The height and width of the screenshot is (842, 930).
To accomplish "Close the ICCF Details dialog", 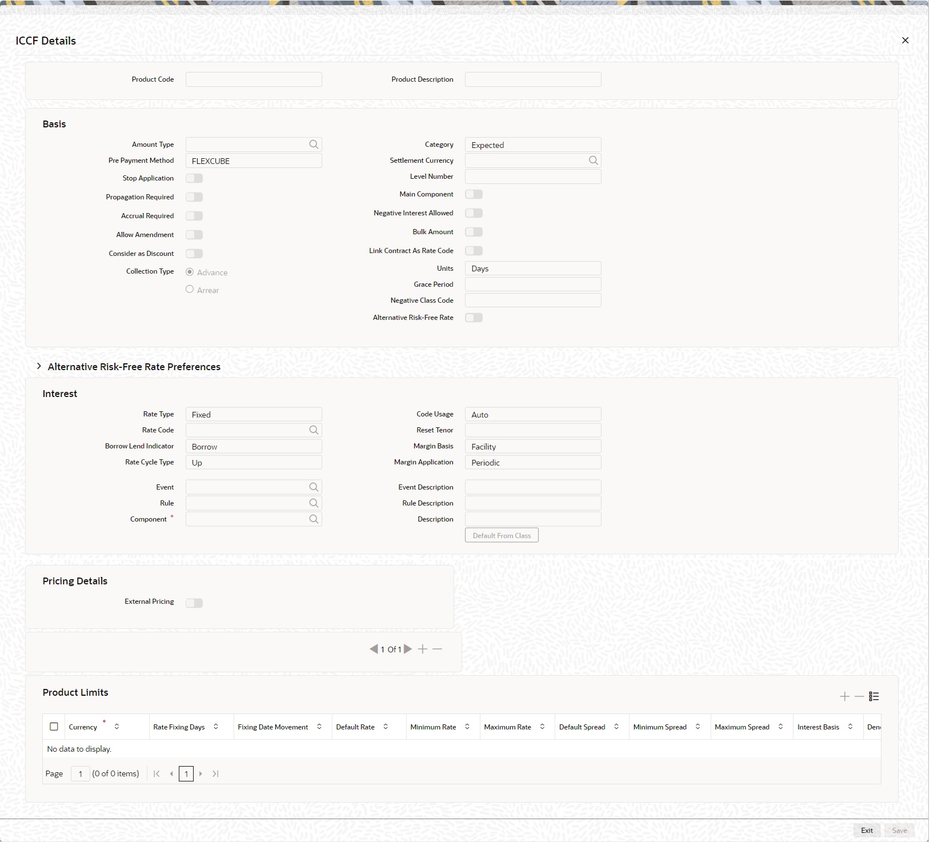I will [905, 41].
